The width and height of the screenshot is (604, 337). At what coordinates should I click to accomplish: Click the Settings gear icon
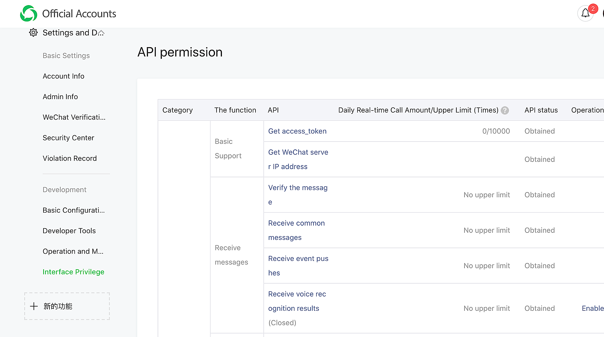(33, 33)
